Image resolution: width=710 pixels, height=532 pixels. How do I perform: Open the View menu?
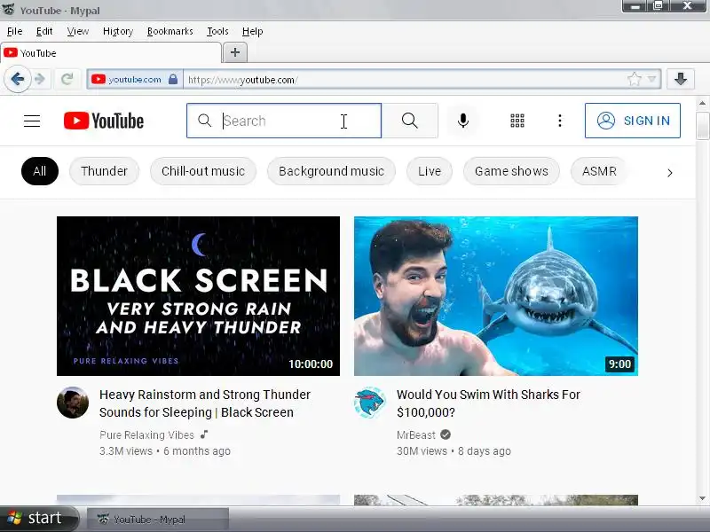[78, 31]
